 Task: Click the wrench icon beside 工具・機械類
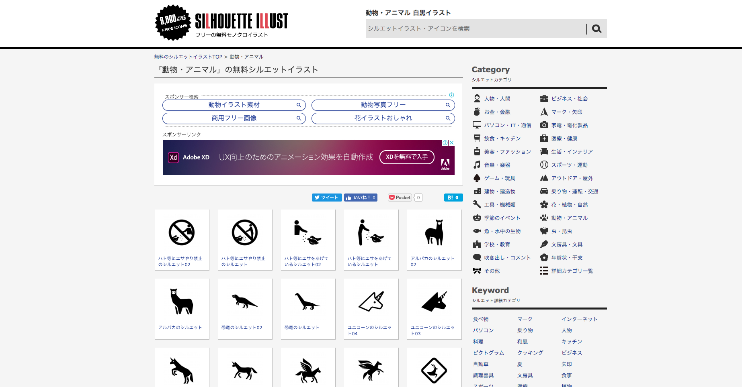click(x=477, y=204)
